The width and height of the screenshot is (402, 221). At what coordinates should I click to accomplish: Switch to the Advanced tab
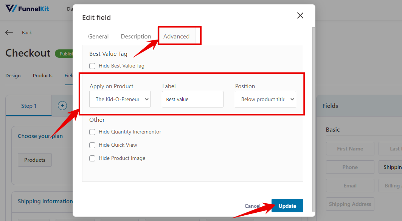tap(176, 36)
